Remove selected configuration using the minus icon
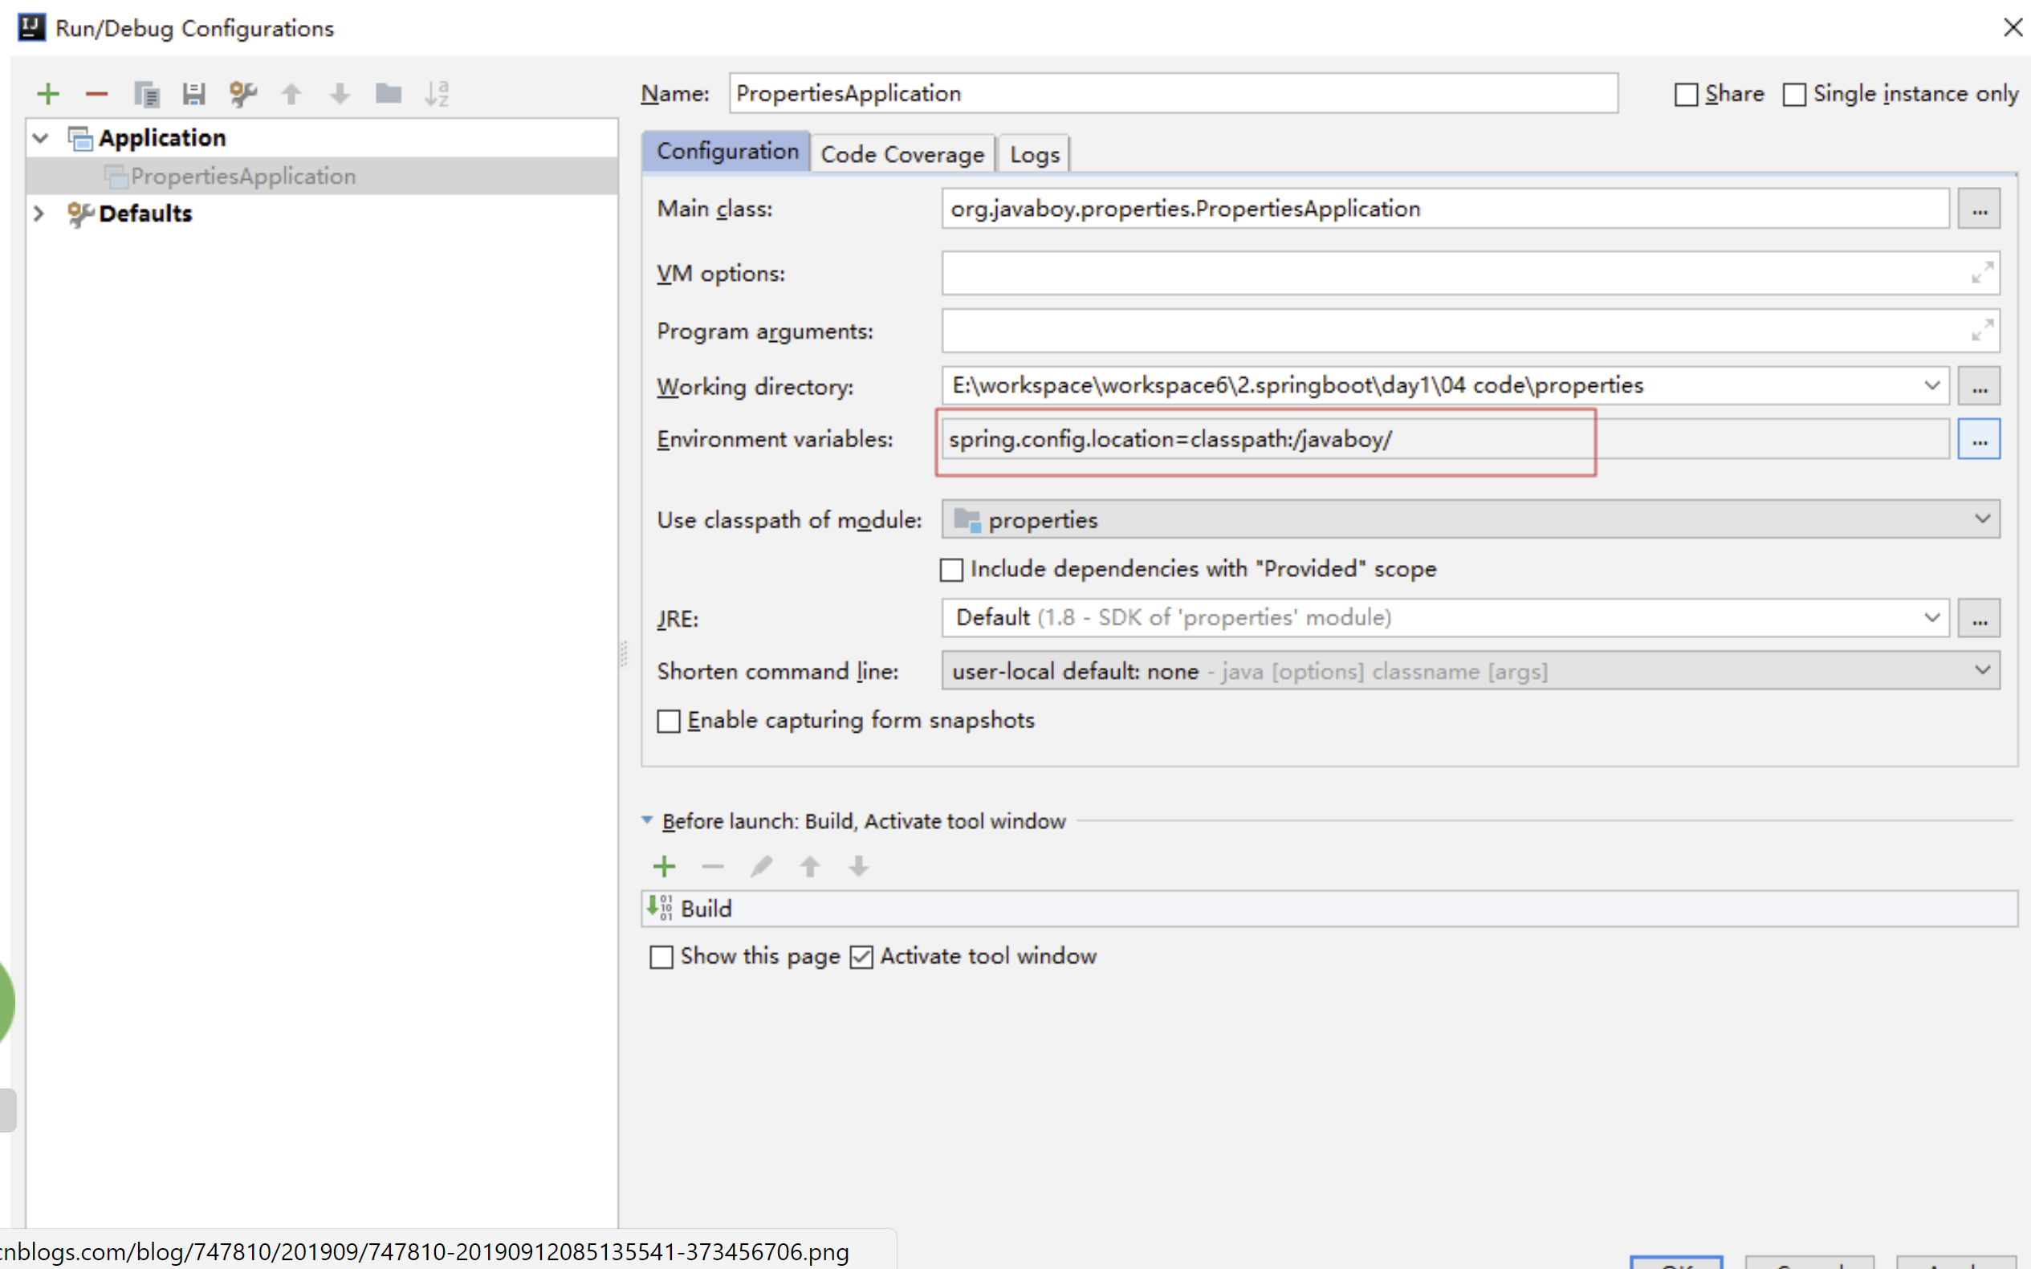 96,93
